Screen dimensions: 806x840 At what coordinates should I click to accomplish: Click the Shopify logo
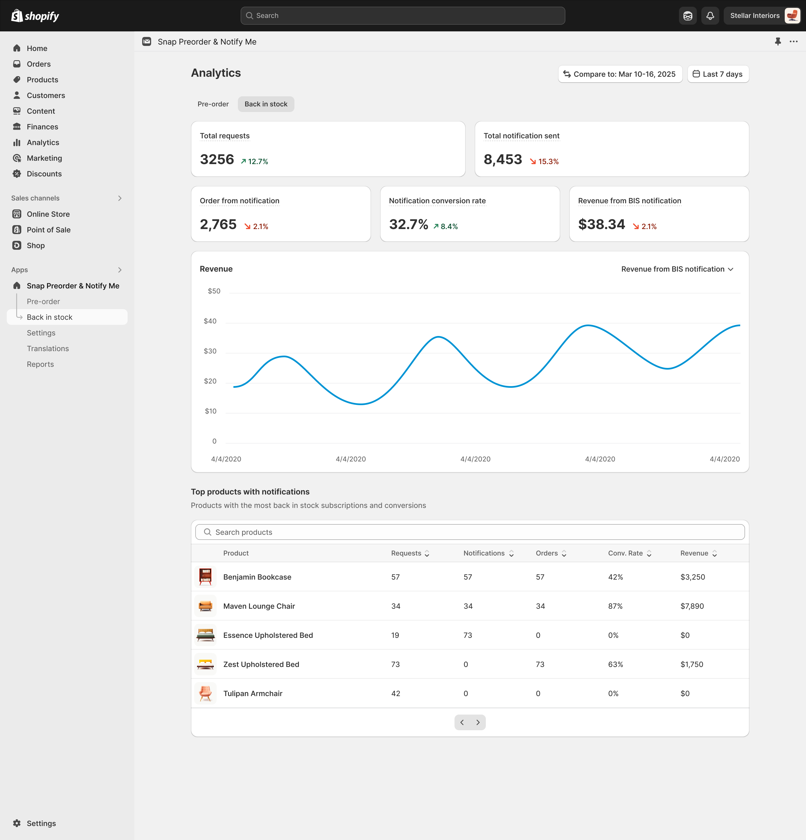[35, 16]
